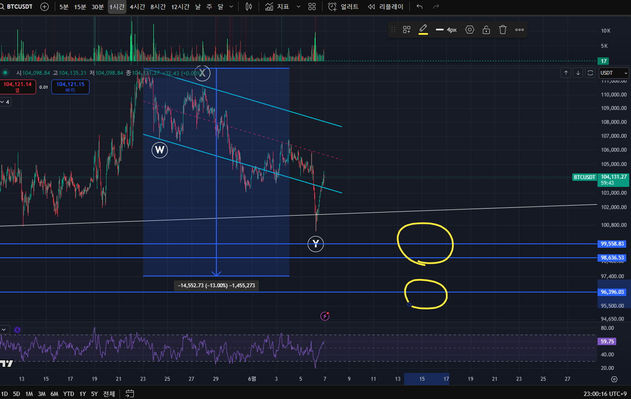Click the 96,396.03 horizontal line price label
The width and height of the screenshot is (631, 399).
pyautogui.click(x=612, y=292)
